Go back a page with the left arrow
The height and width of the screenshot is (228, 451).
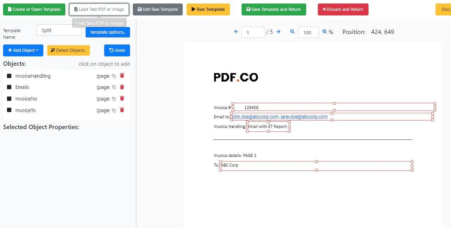tap(236, 32)
